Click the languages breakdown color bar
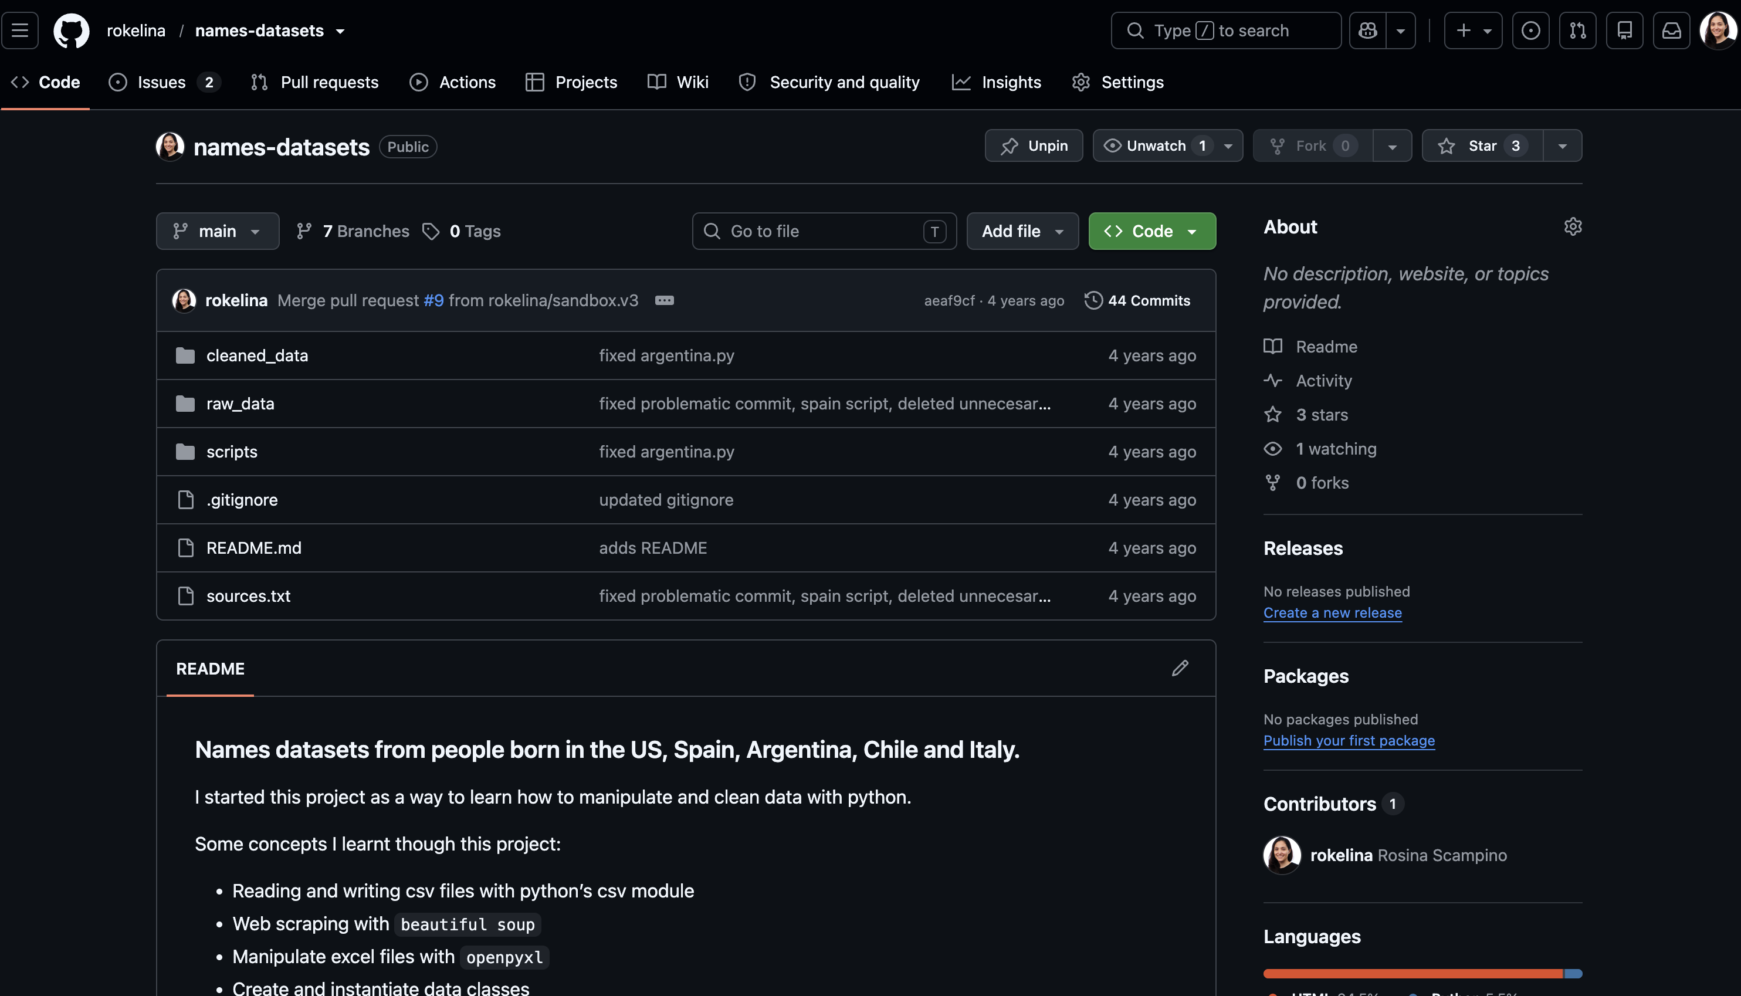The height and width of the screenshot is (996, 1741). 1423,974
